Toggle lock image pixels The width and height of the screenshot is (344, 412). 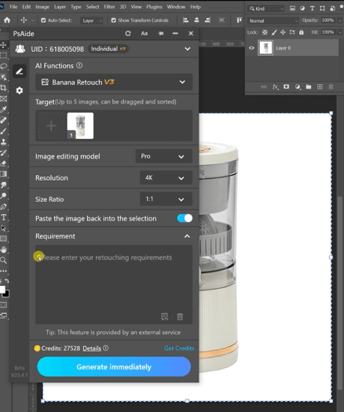pyautogui.click(x=274, y=32)
